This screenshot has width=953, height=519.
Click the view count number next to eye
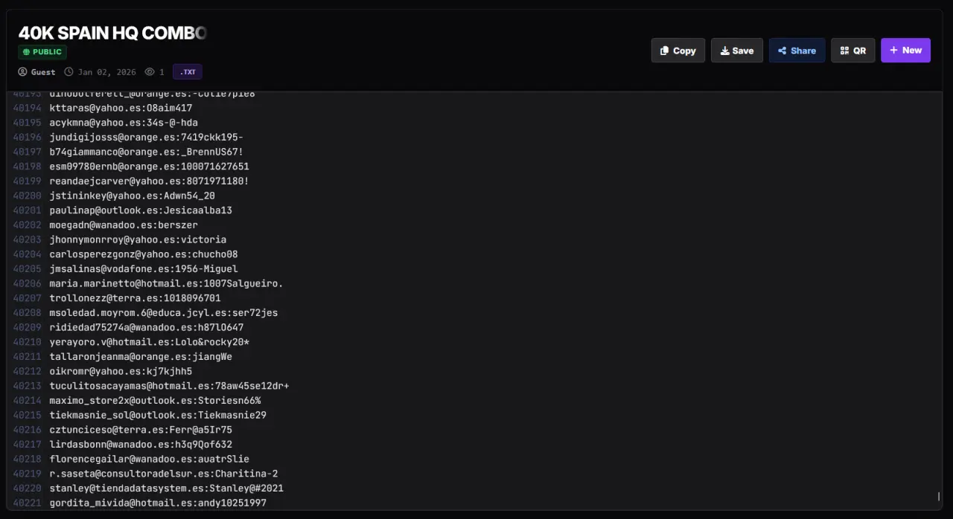[x=162, y=72]
